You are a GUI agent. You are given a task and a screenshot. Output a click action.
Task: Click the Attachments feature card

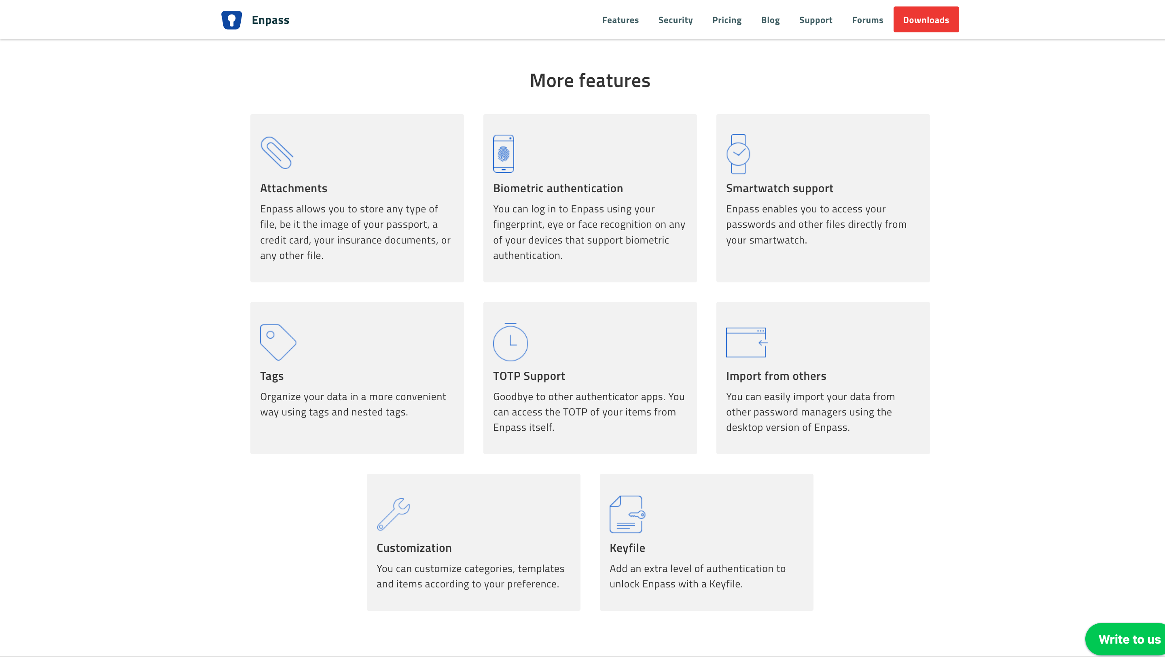point(357,198)
